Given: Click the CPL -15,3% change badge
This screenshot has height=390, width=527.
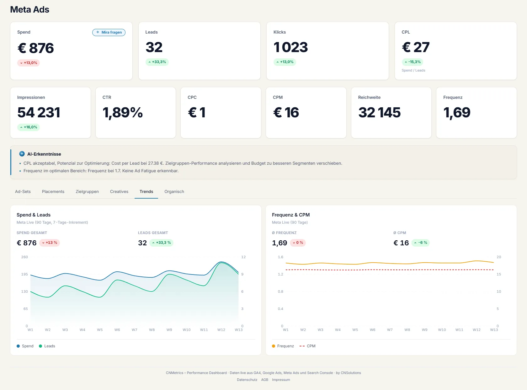Looking at the screenshot, I should pos(413,62).
